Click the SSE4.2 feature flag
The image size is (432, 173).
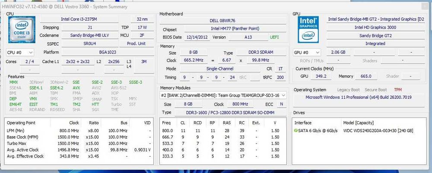[57, 88]
